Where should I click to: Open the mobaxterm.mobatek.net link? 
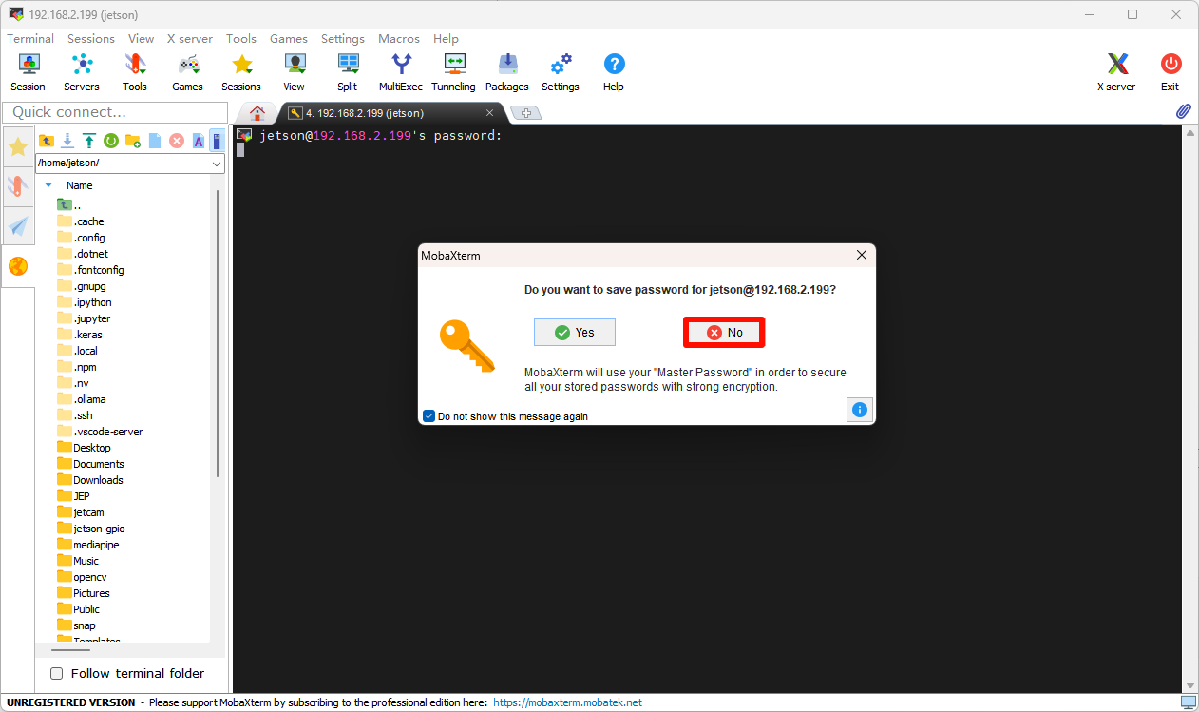568,702
